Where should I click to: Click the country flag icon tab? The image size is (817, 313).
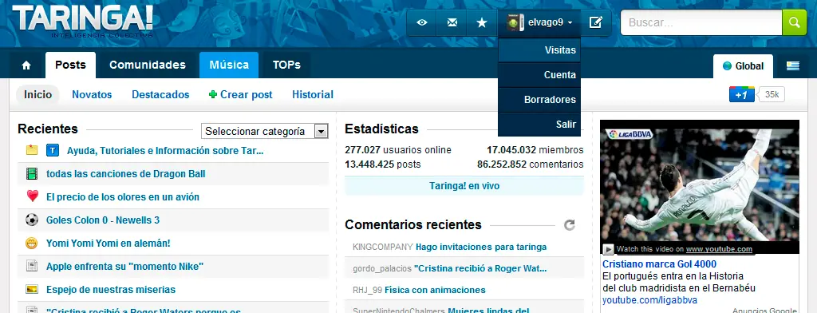coord(793,66)
